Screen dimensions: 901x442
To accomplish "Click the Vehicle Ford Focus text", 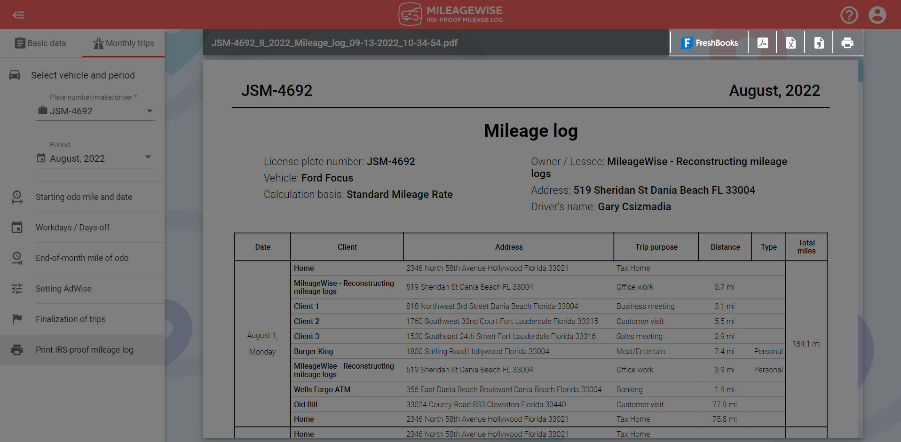I will click(x=308, y=178).
